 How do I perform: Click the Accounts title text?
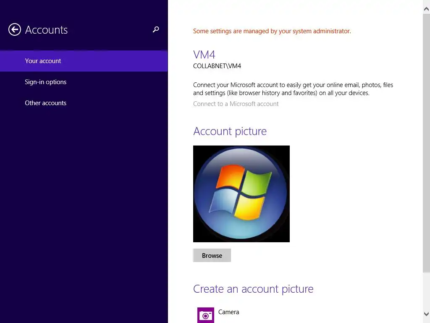[46, 30]
